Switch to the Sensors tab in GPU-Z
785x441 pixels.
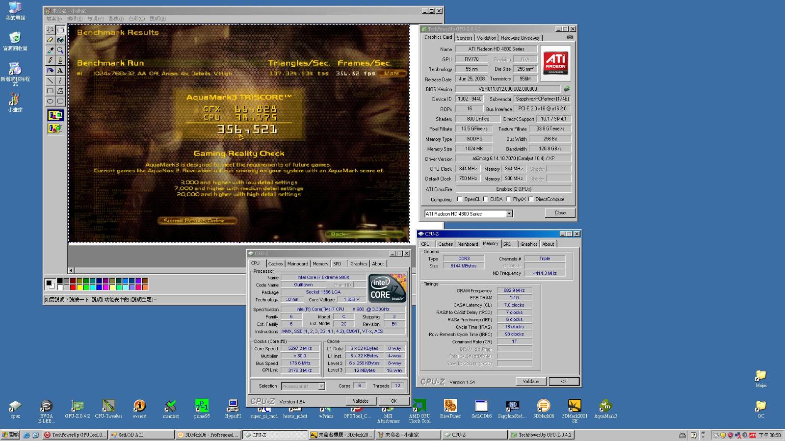click(x=464, y=38)
